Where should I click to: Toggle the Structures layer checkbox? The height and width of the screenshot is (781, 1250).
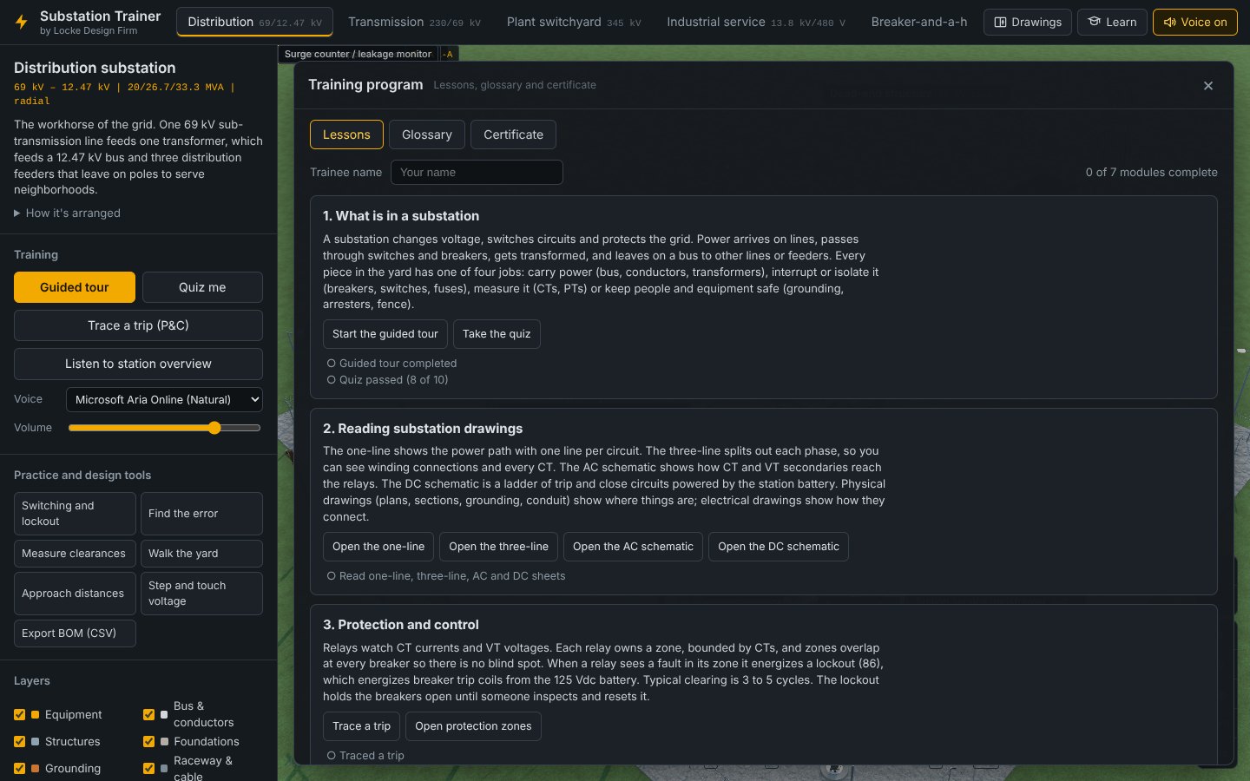[x=19, y=742]
